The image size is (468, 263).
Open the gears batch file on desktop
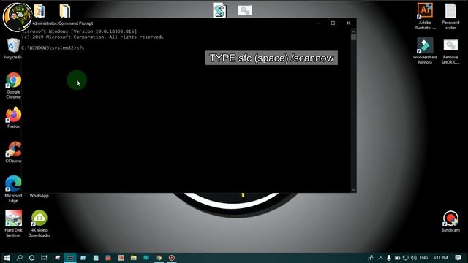[245, 10]
